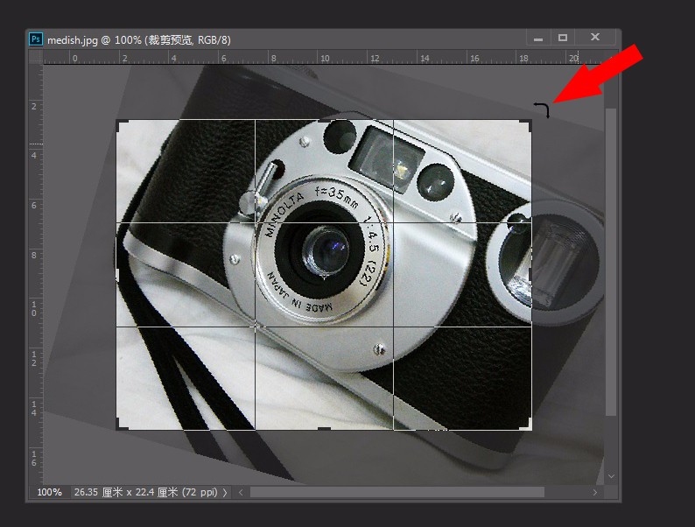Viewport: 695px width, 527px height.
Task: Click the horizontal scrollbar right arrow
Action: point(595,493)
